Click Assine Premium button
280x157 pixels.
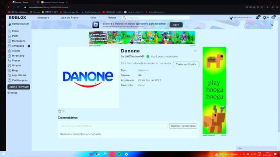[x=19, y=87]
